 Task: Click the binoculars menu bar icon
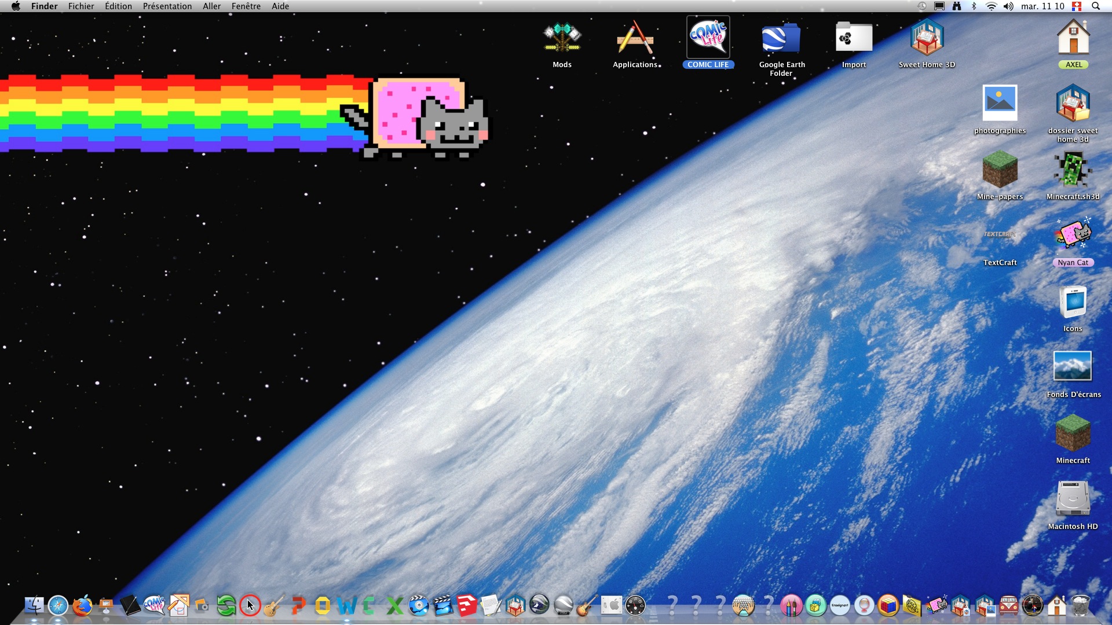coord(957,6)
